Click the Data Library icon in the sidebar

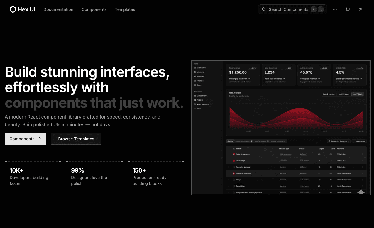click(x=195, y=96)
